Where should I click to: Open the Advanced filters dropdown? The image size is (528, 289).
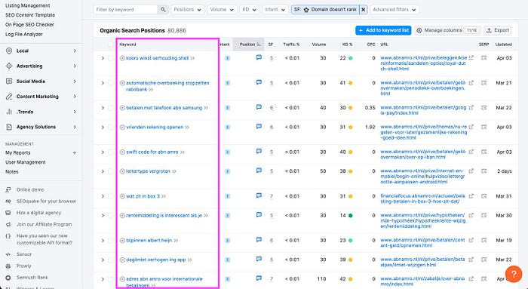394,9
